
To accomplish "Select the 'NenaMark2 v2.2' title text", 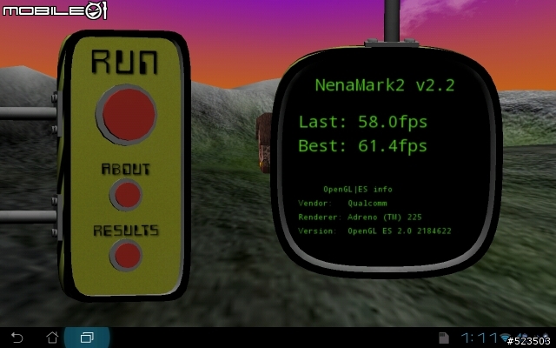I will 385,85.
